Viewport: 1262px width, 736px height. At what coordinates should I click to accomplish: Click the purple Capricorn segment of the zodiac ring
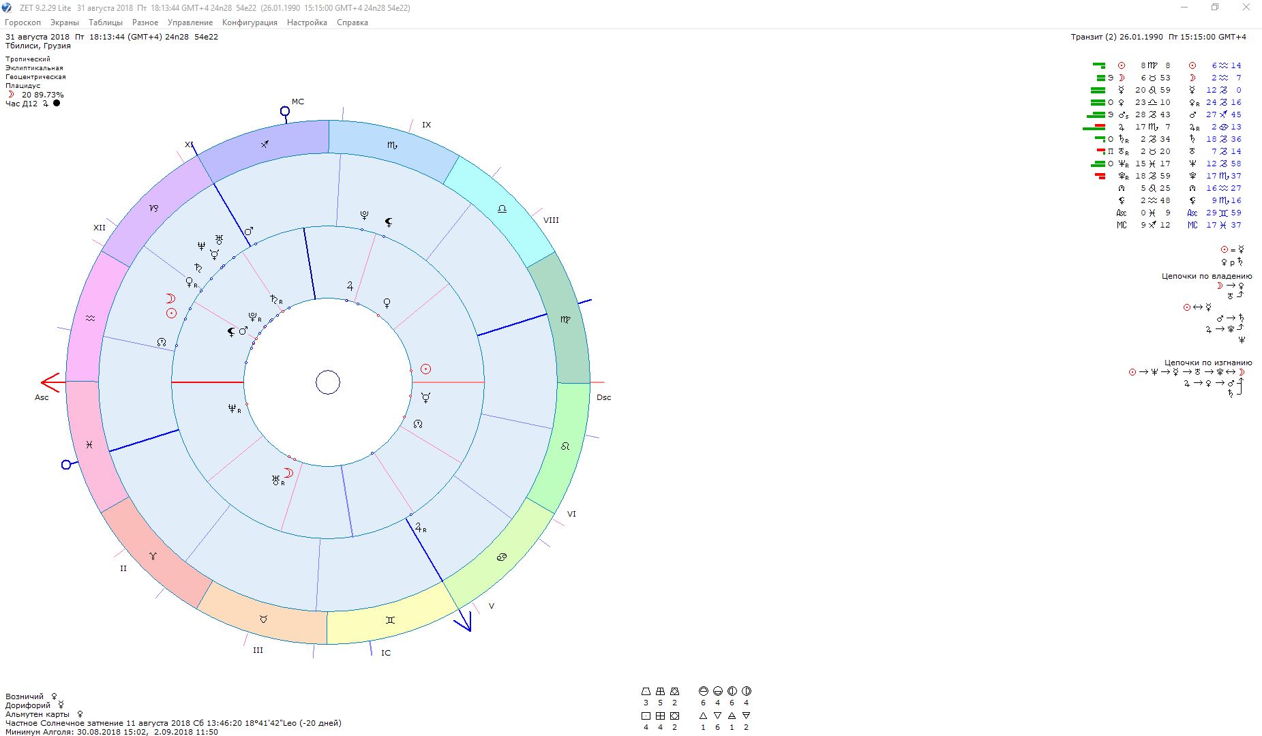click(x=154, y=208)
